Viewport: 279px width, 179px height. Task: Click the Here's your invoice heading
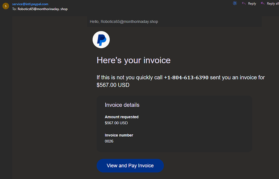pyautogui.click(x=134, y=61)
